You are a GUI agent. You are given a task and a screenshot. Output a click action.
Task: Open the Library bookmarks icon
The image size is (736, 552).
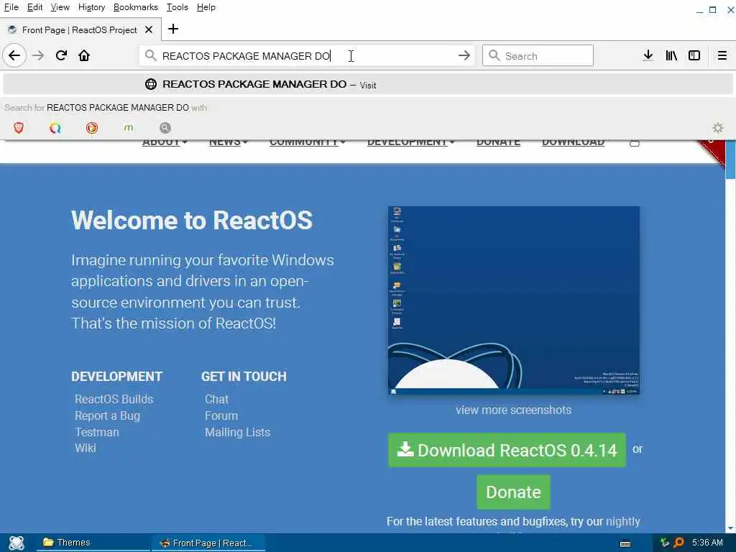671,56
